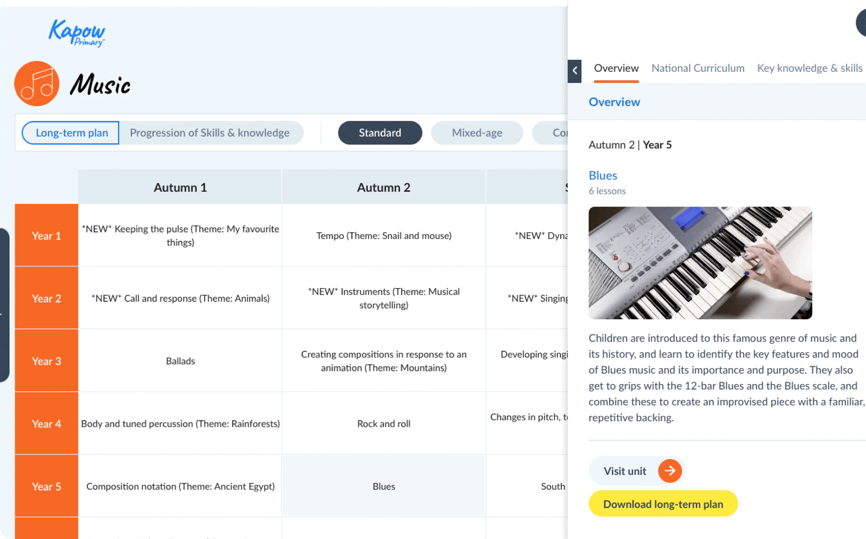
Task: Download the long-term plan
Action: (x=663, y=504)
